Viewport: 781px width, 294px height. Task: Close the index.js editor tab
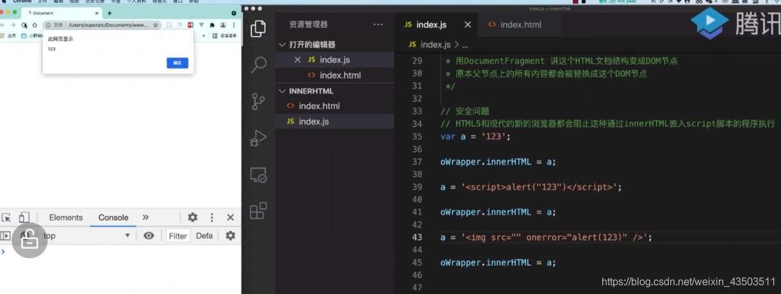click(x=467, y=24)
